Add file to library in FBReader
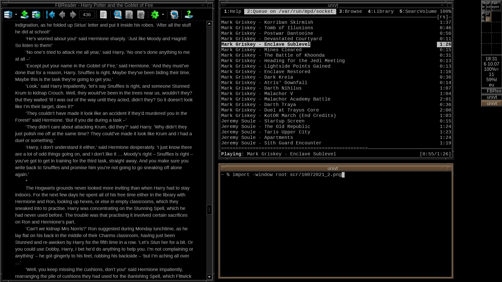 tap(25, 15)
